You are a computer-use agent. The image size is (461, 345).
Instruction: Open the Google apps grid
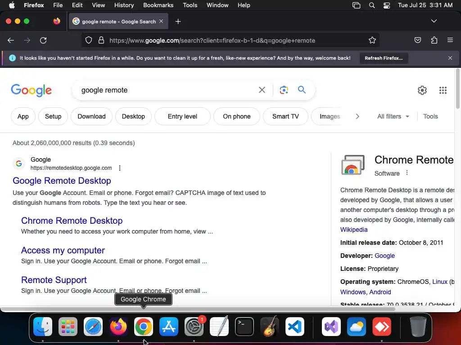click(443, 90)
